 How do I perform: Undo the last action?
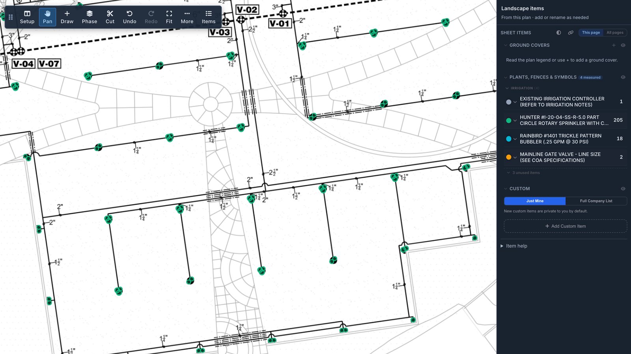pos(129,17)
